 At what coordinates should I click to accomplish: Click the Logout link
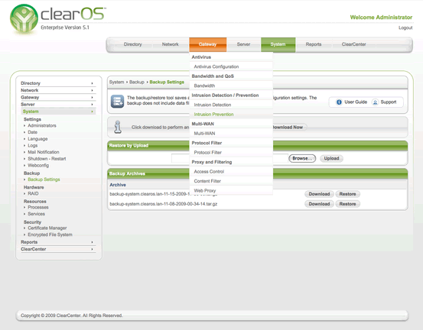click(x=405, y=27)
